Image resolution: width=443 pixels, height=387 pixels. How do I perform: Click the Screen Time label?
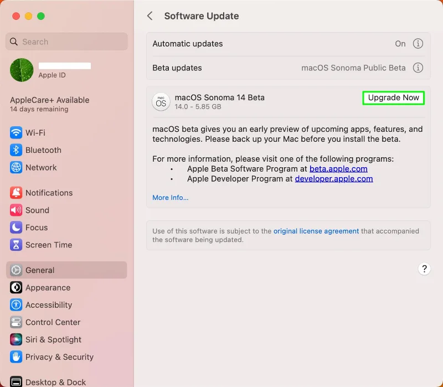49,245
